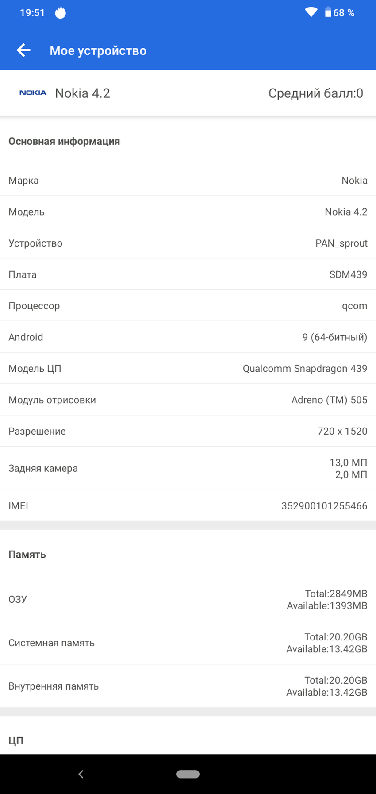This screenshot has height=794, width=376.
Task: Tap the ОЗУ memory row
Action: pyautogui.click(x=188, y=599)
